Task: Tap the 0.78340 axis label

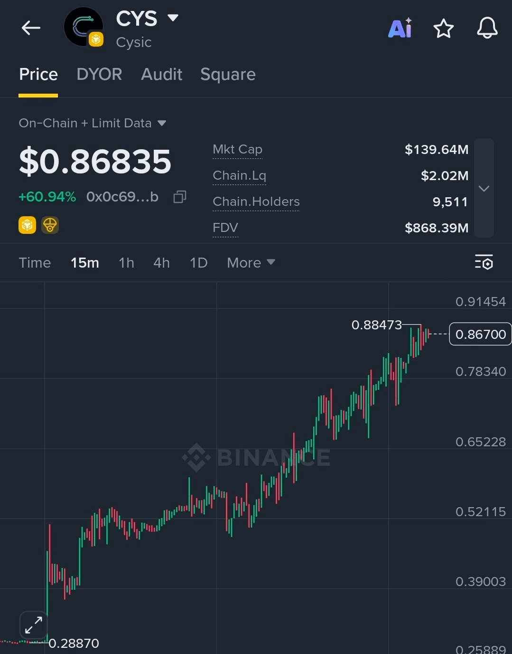Action: 481,372
